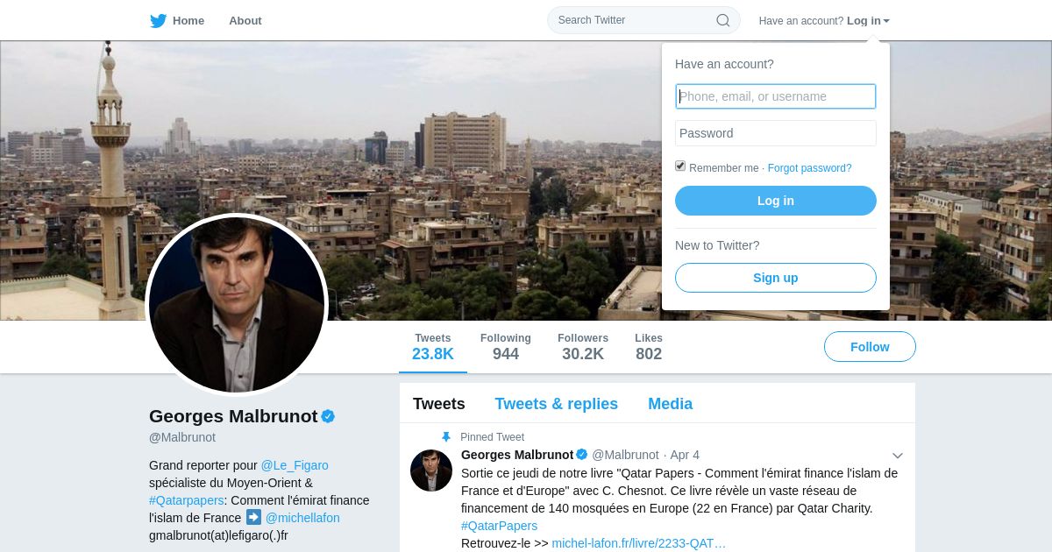Screen dimensions: 1052x552
Task: Open the Forgot password link
Action: tap(809, 168)
